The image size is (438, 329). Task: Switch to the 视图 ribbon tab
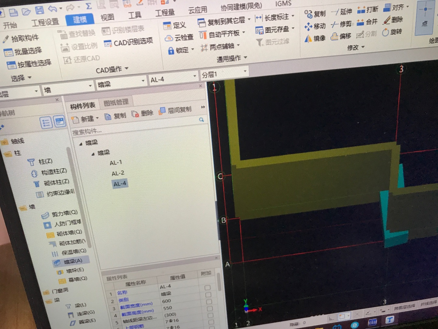[x=107, y=17]
